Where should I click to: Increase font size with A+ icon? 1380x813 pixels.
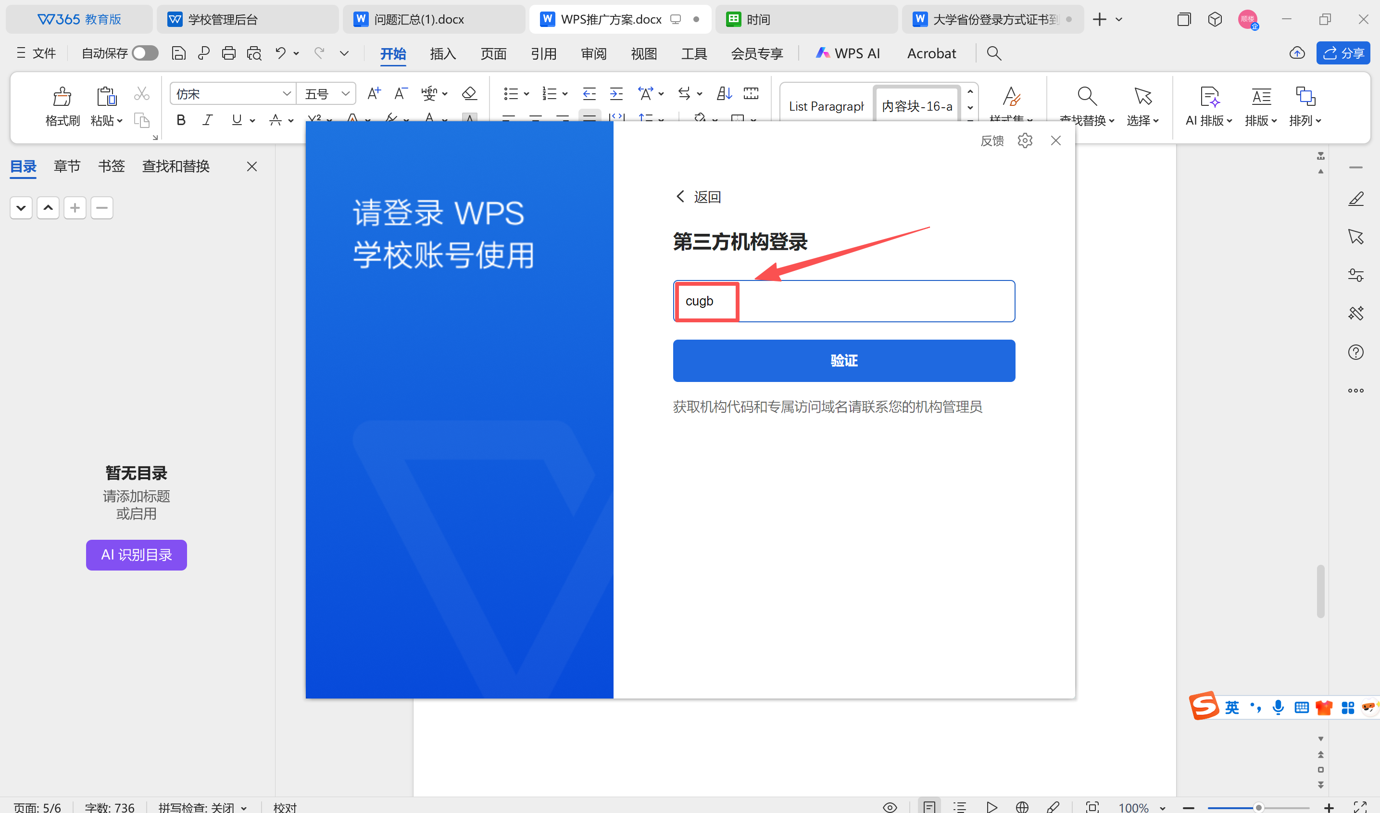[x=374, y=94]
